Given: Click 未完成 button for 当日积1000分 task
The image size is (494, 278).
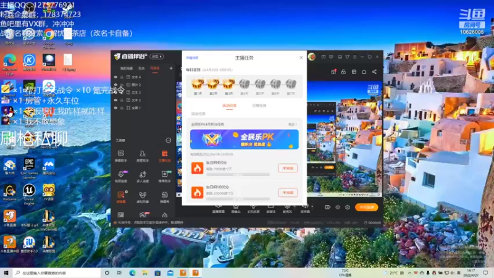Looking at the screenshot, I should coord(288,193).
